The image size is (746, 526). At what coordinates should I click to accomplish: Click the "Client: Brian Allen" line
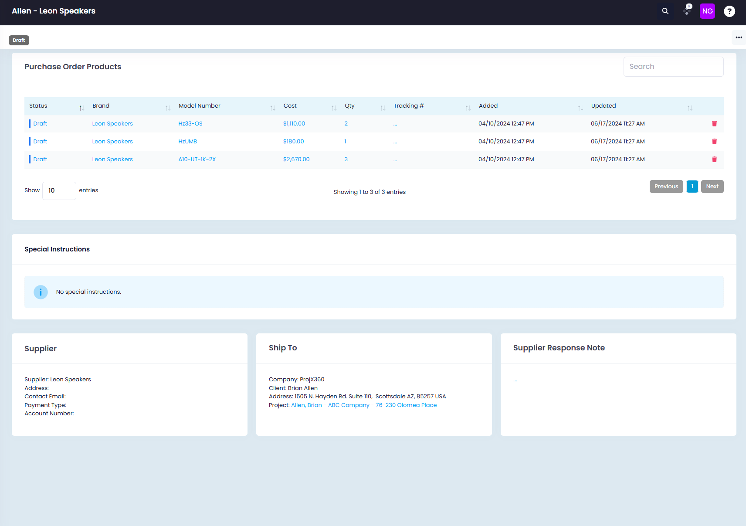[293, 388]
